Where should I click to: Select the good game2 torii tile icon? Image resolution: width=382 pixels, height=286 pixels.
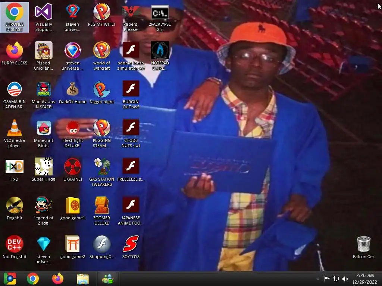pos(72,247)
